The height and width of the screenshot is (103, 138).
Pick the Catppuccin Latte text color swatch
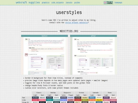[64, 98]
